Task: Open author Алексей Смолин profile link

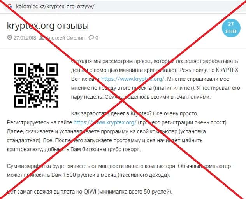Action: click(x=65, y=38)
